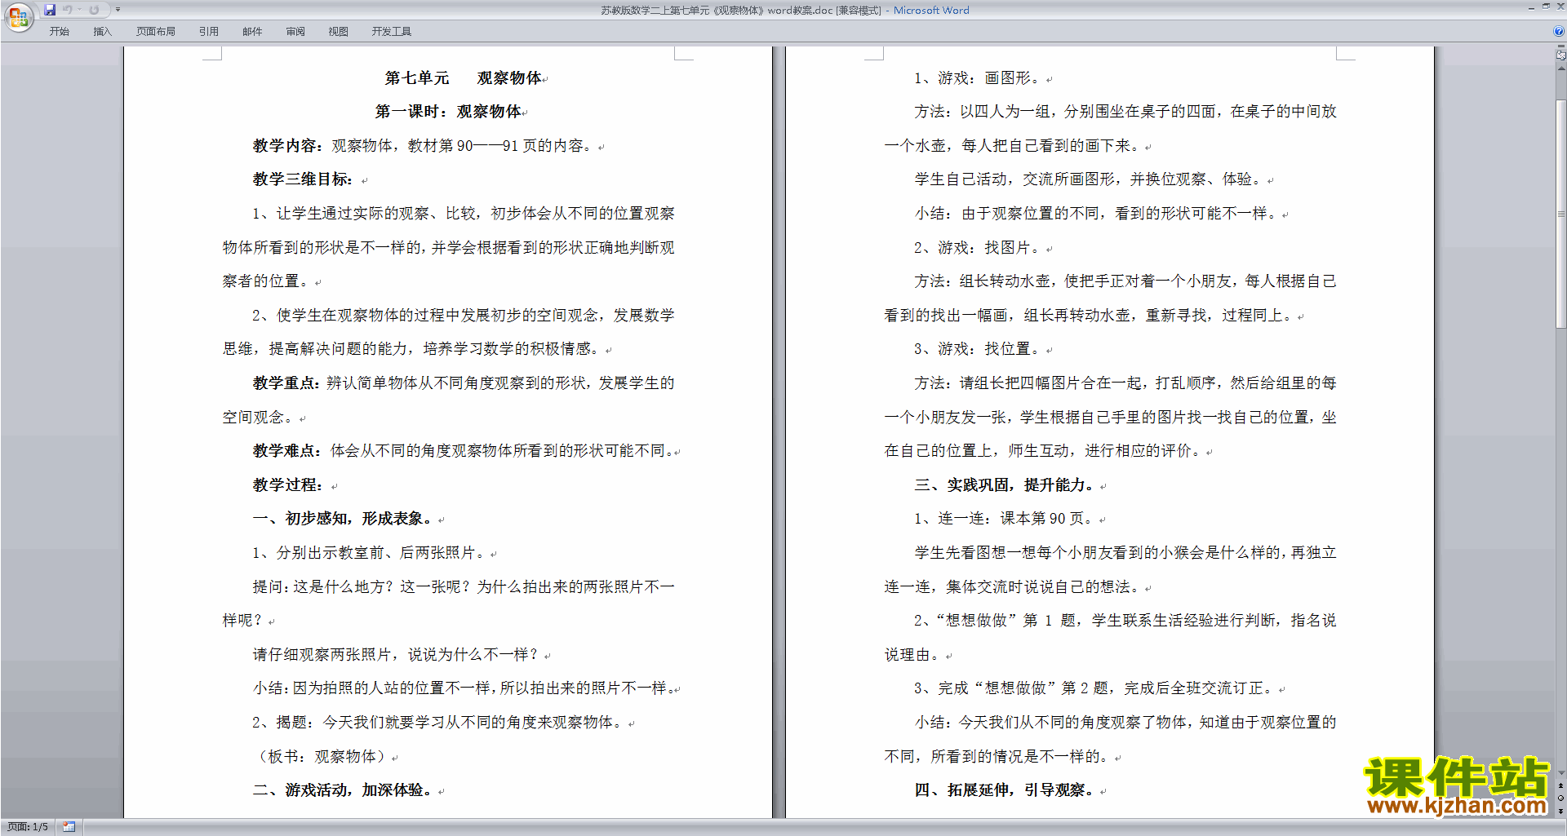Toggle the ruler button above the scrollbar
1567x836 pixels.
[x=1560, y=55]
